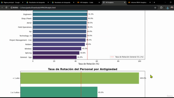Click the 51.3% Engineers value label
The height and width of the screenshot is (98, 174).
coord(91,14)
